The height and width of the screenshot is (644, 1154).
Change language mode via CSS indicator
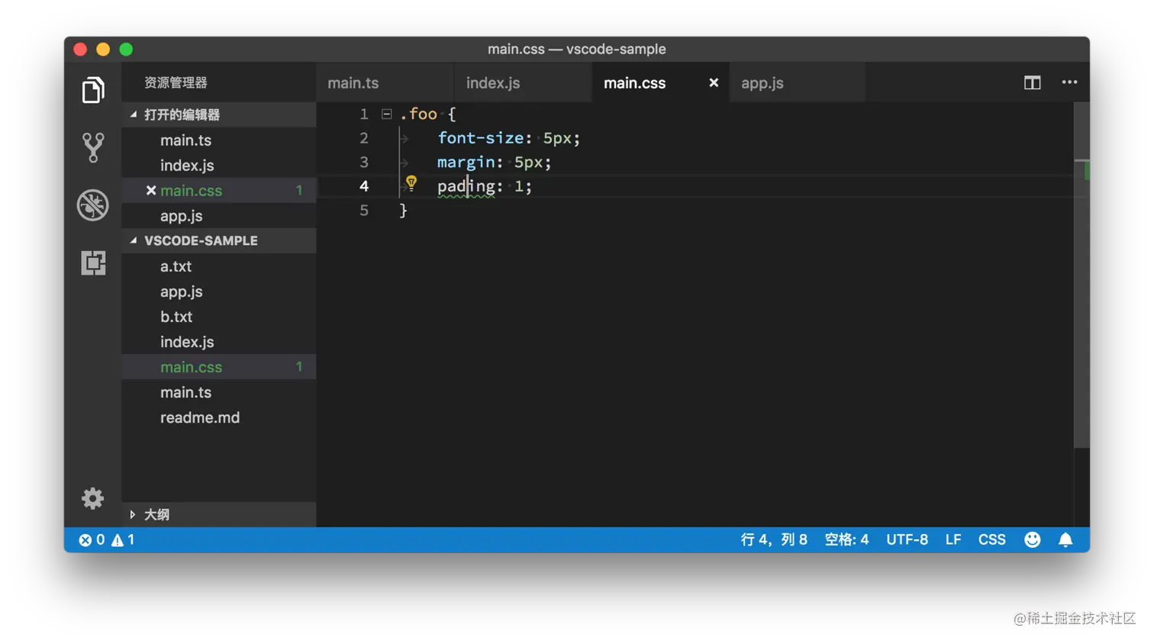pyautogui.click(x=991, y=539)
